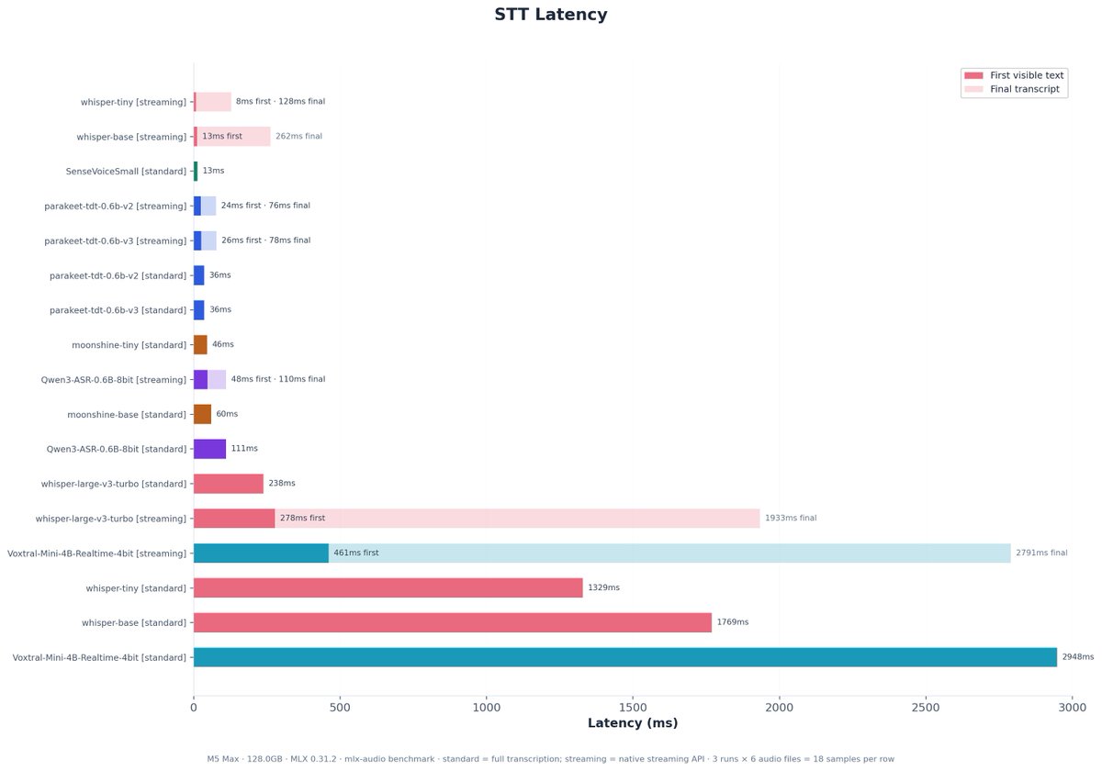Click the "whisper-large-v3-turbo [standard]" axis label
Screen dimensions: 1102x771
pos(114,484)
